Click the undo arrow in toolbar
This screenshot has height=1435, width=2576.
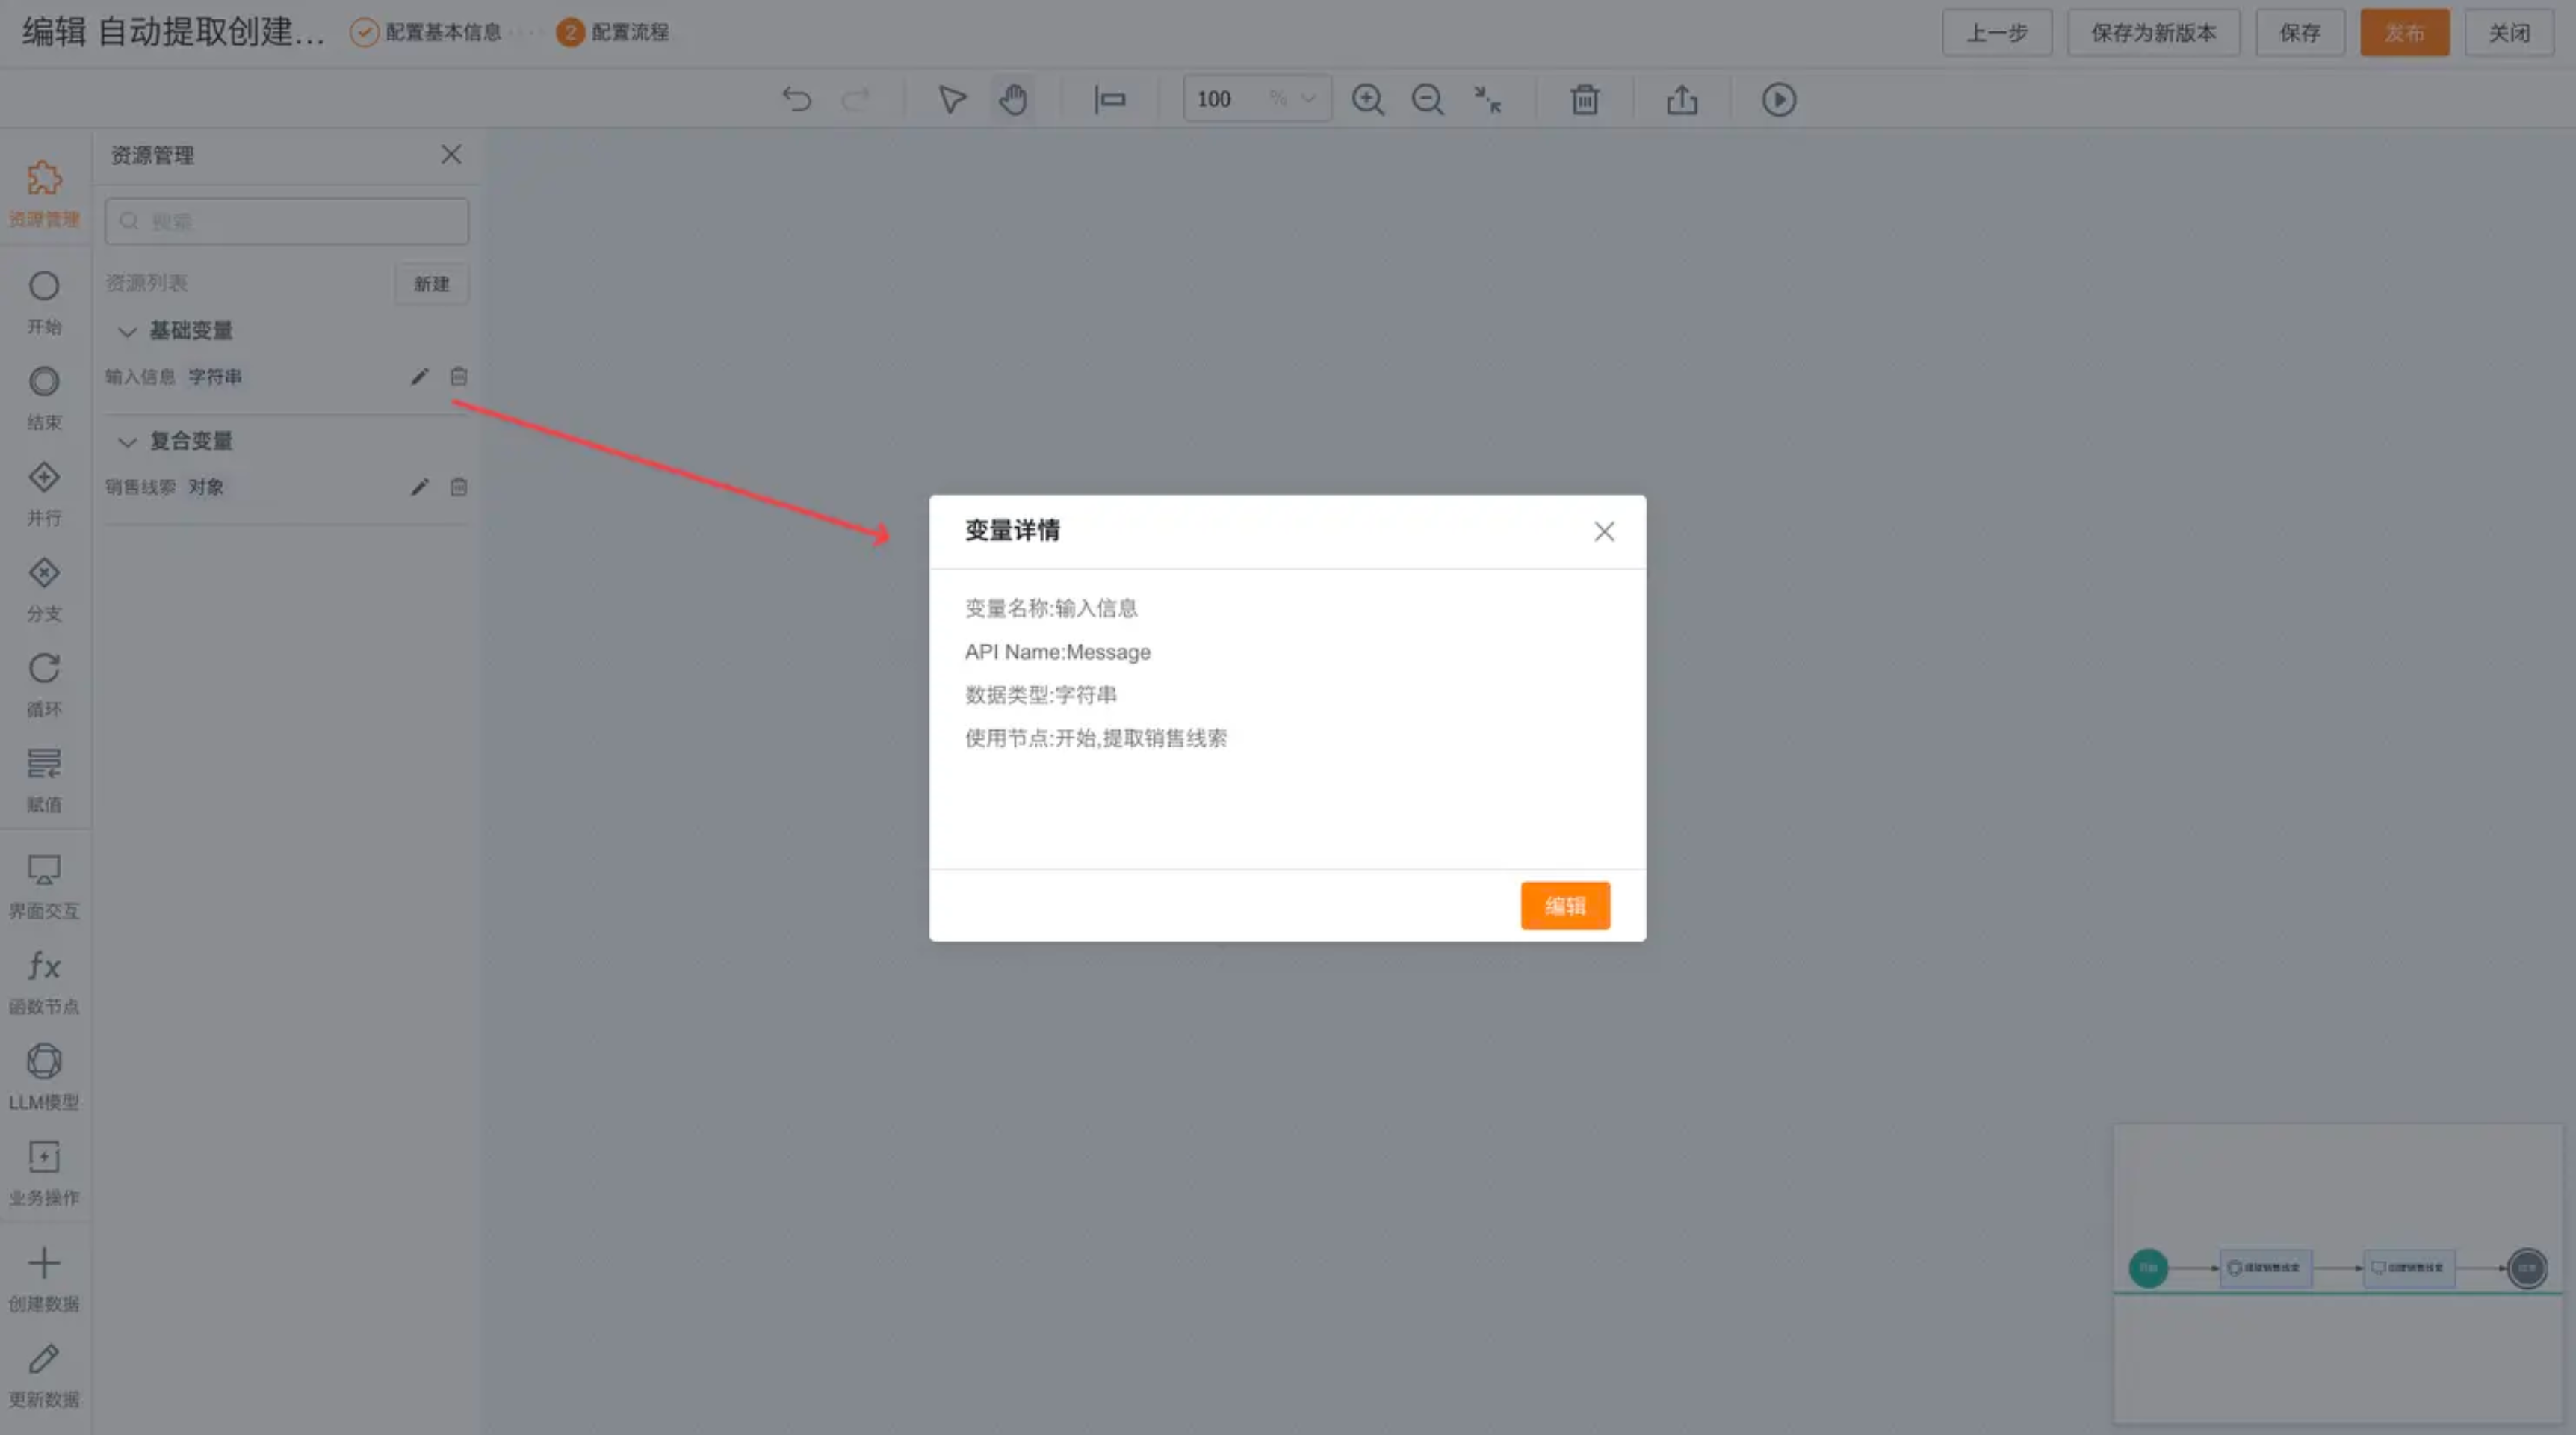(796, 99)
